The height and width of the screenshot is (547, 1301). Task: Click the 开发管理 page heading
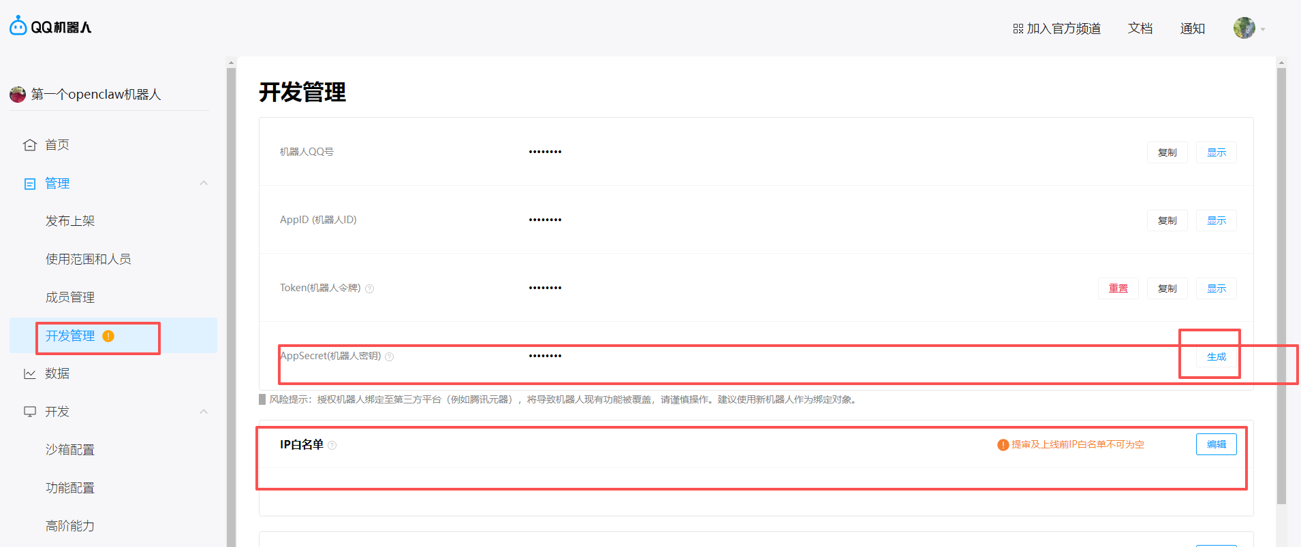pos(302,92)
